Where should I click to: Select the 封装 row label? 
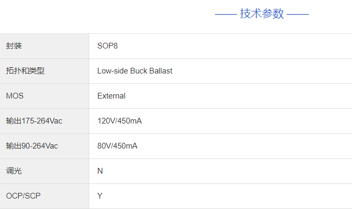pyautogui.click(x=14, y=46)
